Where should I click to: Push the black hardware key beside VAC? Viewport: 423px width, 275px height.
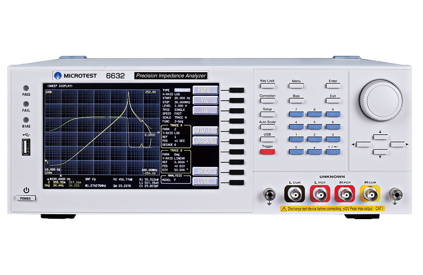pos(237,100)
